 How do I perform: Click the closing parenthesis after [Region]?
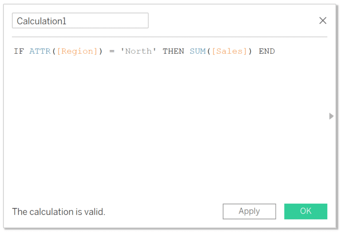tap(100, 51)
